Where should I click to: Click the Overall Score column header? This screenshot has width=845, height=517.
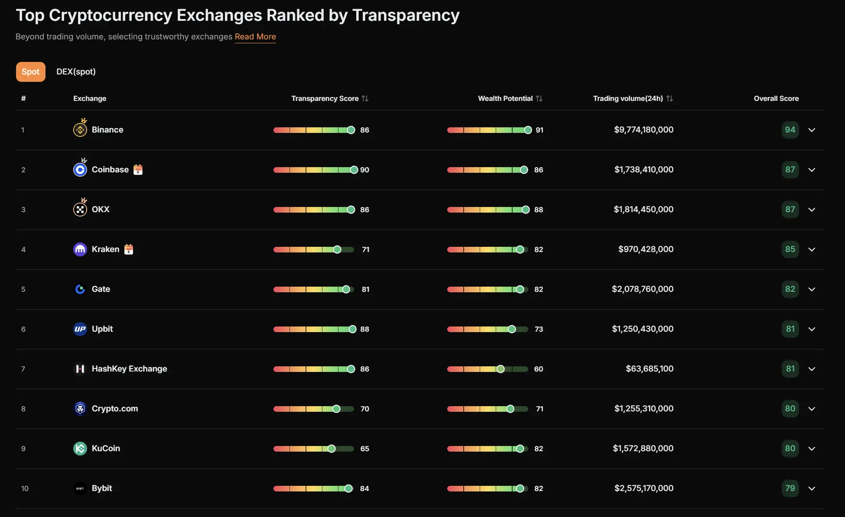(776, 99)
